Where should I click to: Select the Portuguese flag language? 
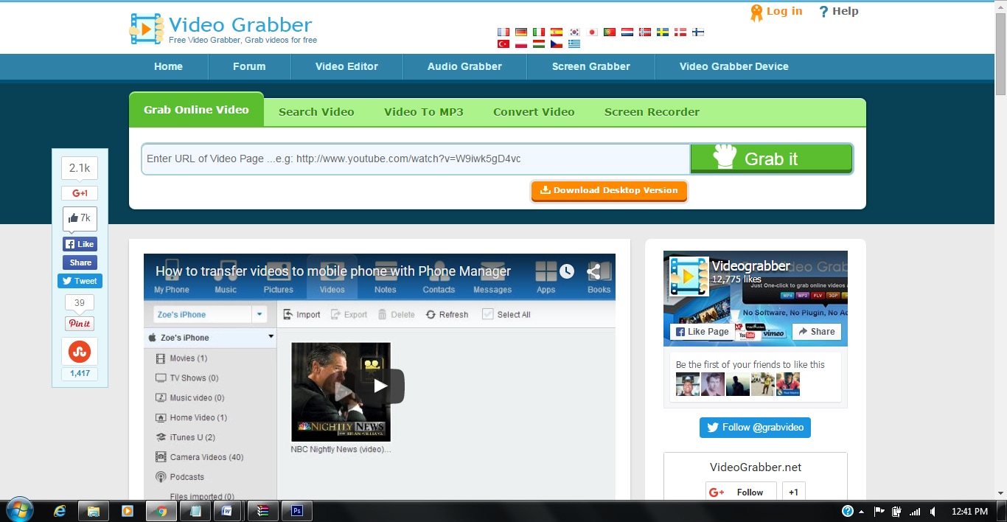coord(610,32)
